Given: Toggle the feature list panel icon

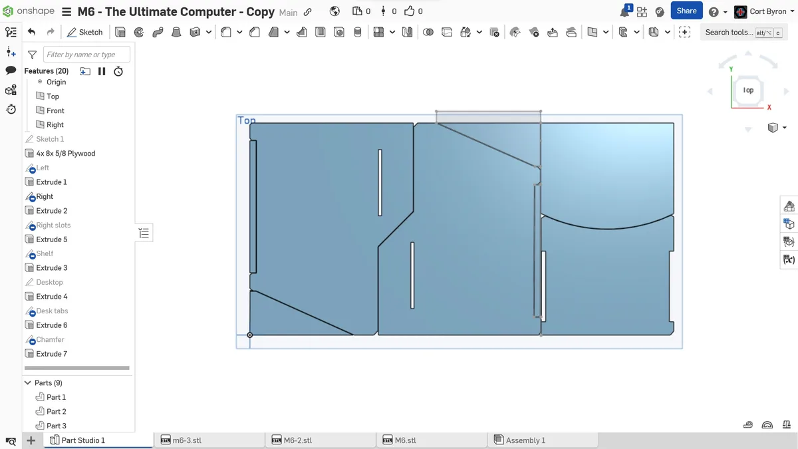Looking at the screenshot, I should point(11,32).
